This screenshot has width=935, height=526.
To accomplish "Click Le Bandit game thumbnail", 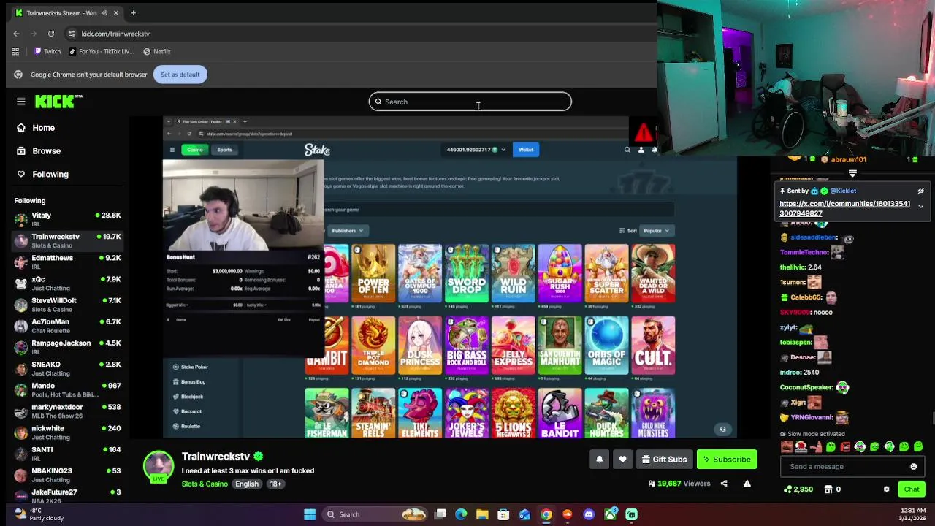I will 560,413.
